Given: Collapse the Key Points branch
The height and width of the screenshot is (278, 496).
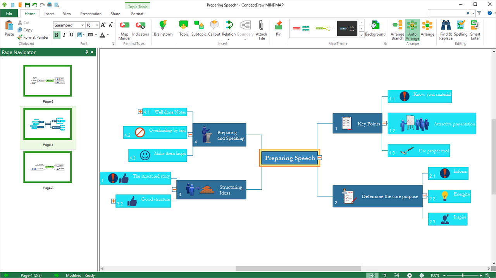Looking at the screenshot, I should tap(384, 123).
